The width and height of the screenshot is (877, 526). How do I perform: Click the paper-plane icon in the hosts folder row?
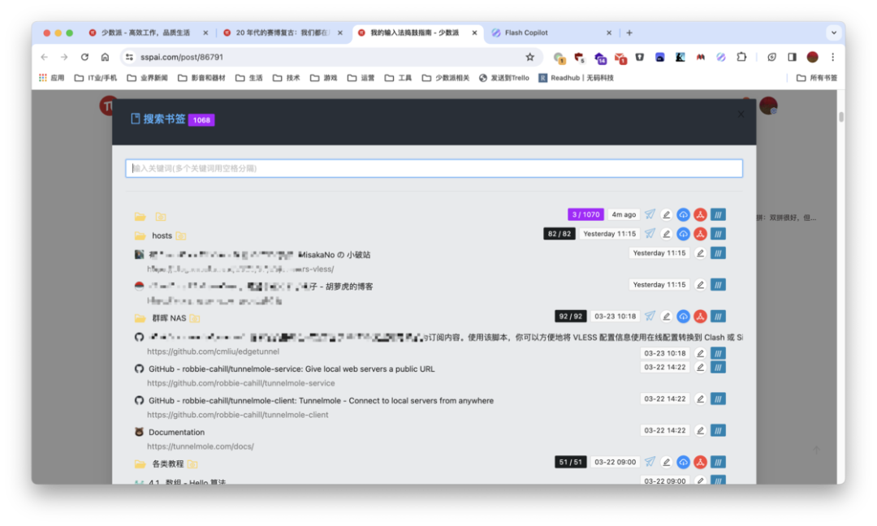click(x=650, y=234)
